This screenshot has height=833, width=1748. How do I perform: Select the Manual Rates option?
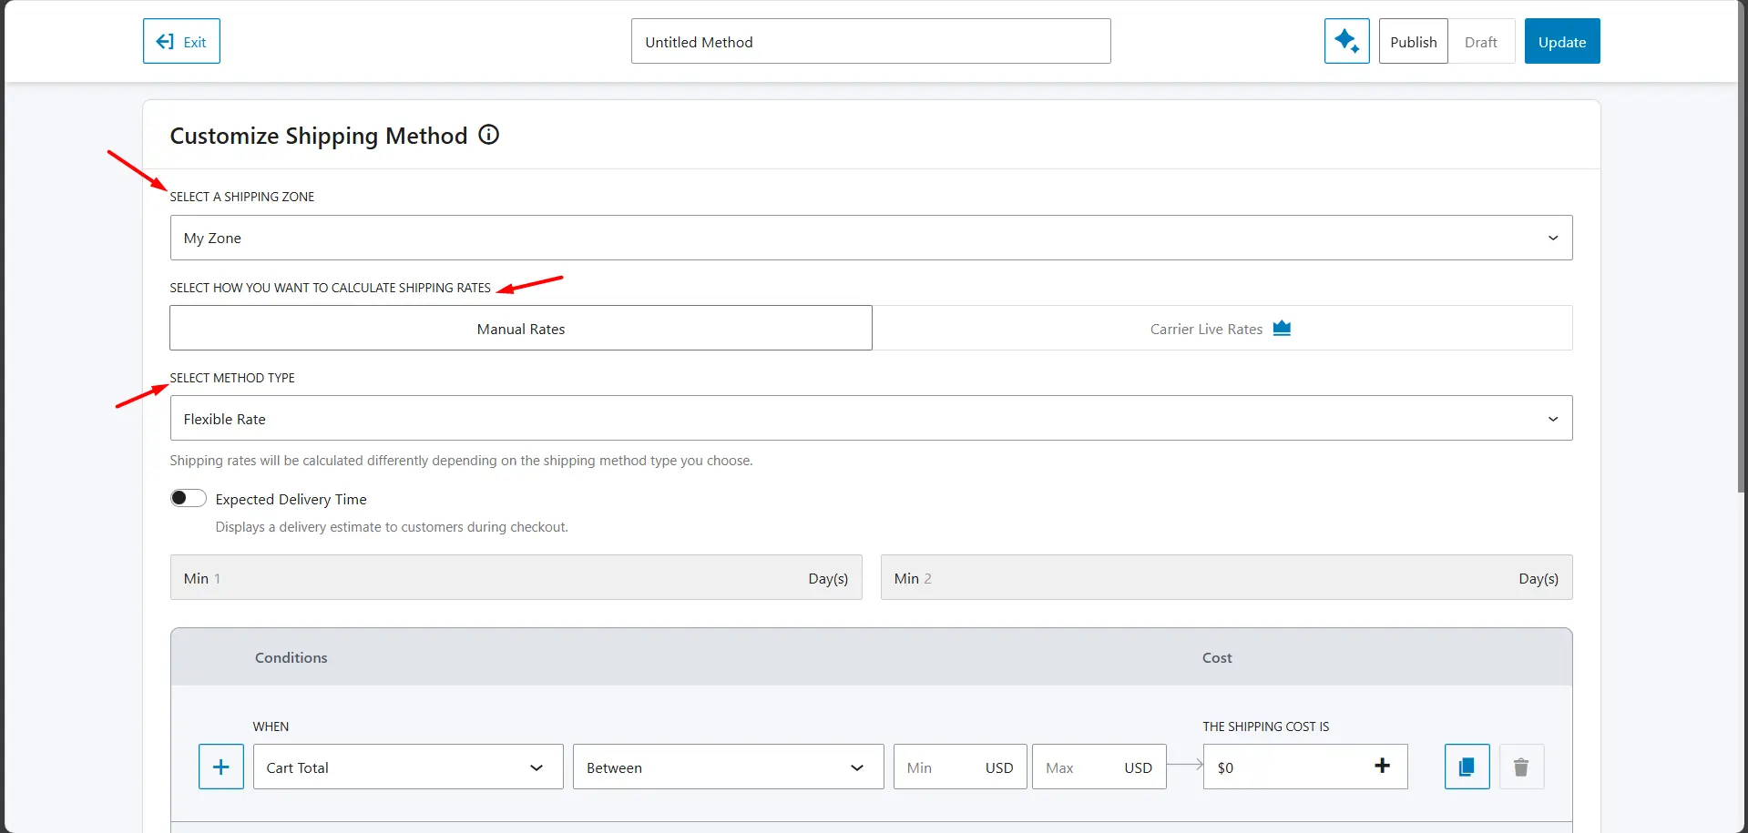(x=520, y=328)
